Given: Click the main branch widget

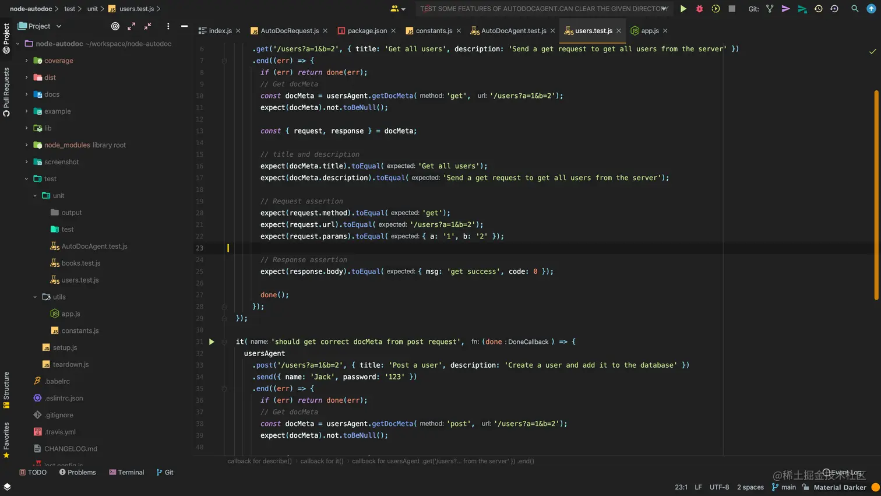Looking at the screenshot, I should [x=784, y=487].
